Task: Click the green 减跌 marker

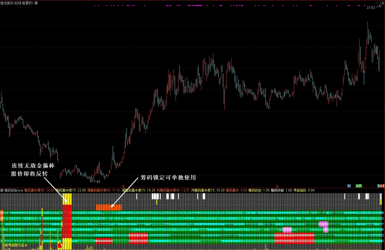Action: (x=359, y=186)
